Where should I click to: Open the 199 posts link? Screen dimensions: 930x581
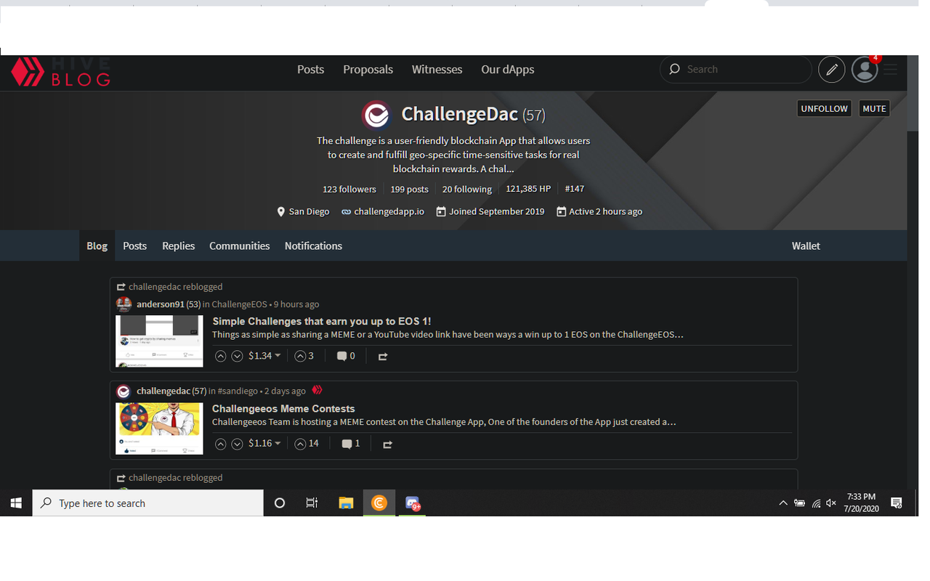point(409,189)
